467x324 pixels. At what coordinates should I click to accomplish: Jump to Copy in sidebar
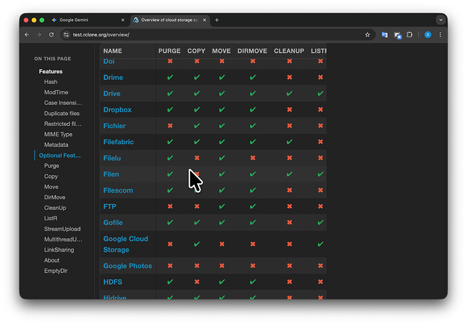51,177
